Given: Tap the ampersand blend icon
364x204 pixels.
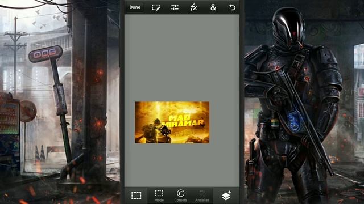Looking at the screenshot, I should point(213,7).
